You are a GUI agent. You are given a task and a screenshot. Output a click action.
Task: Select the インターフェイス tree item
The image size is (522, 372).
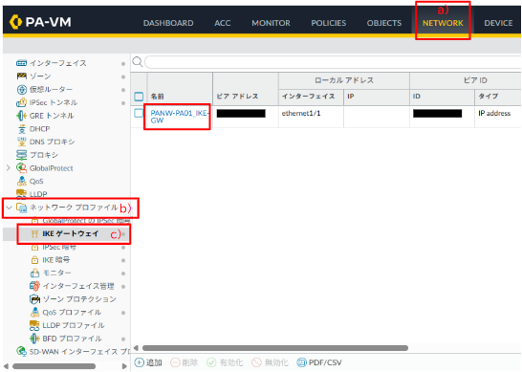point(58,63)
